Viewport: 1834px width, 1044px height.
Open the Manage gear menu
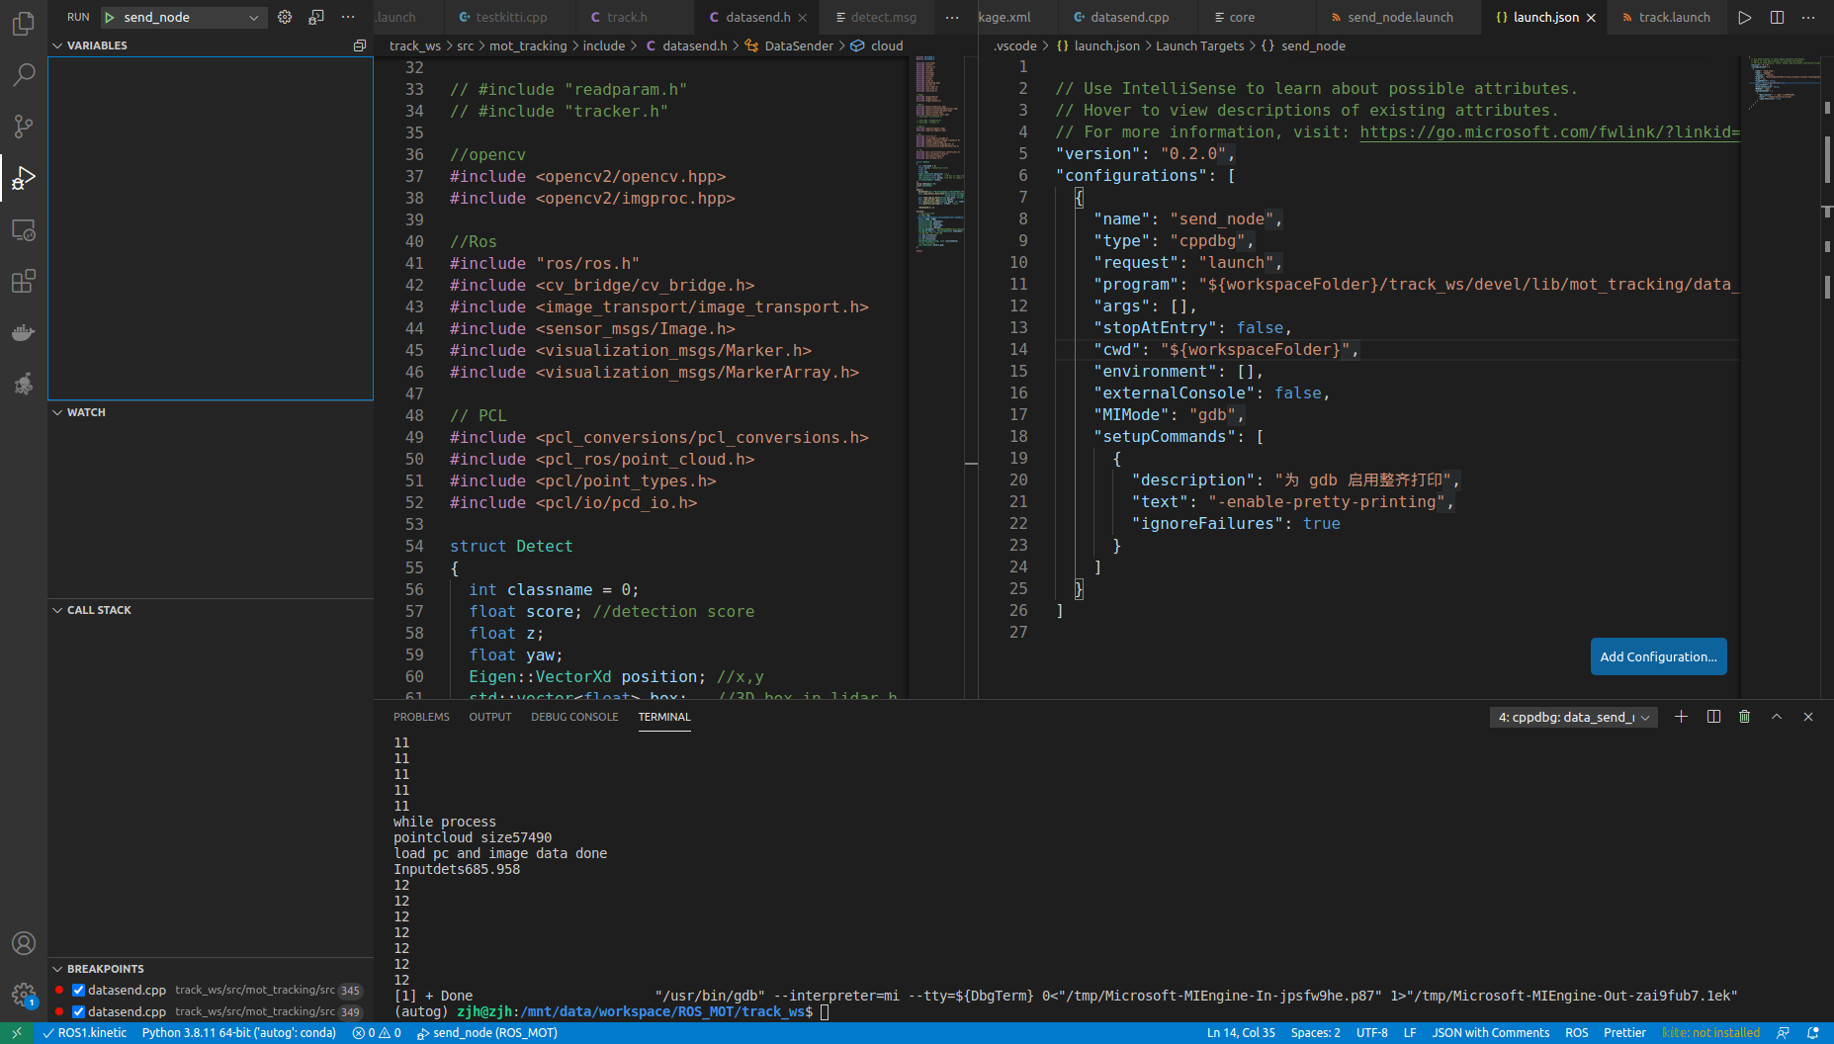pyautogui.click(x=24, y=995)
